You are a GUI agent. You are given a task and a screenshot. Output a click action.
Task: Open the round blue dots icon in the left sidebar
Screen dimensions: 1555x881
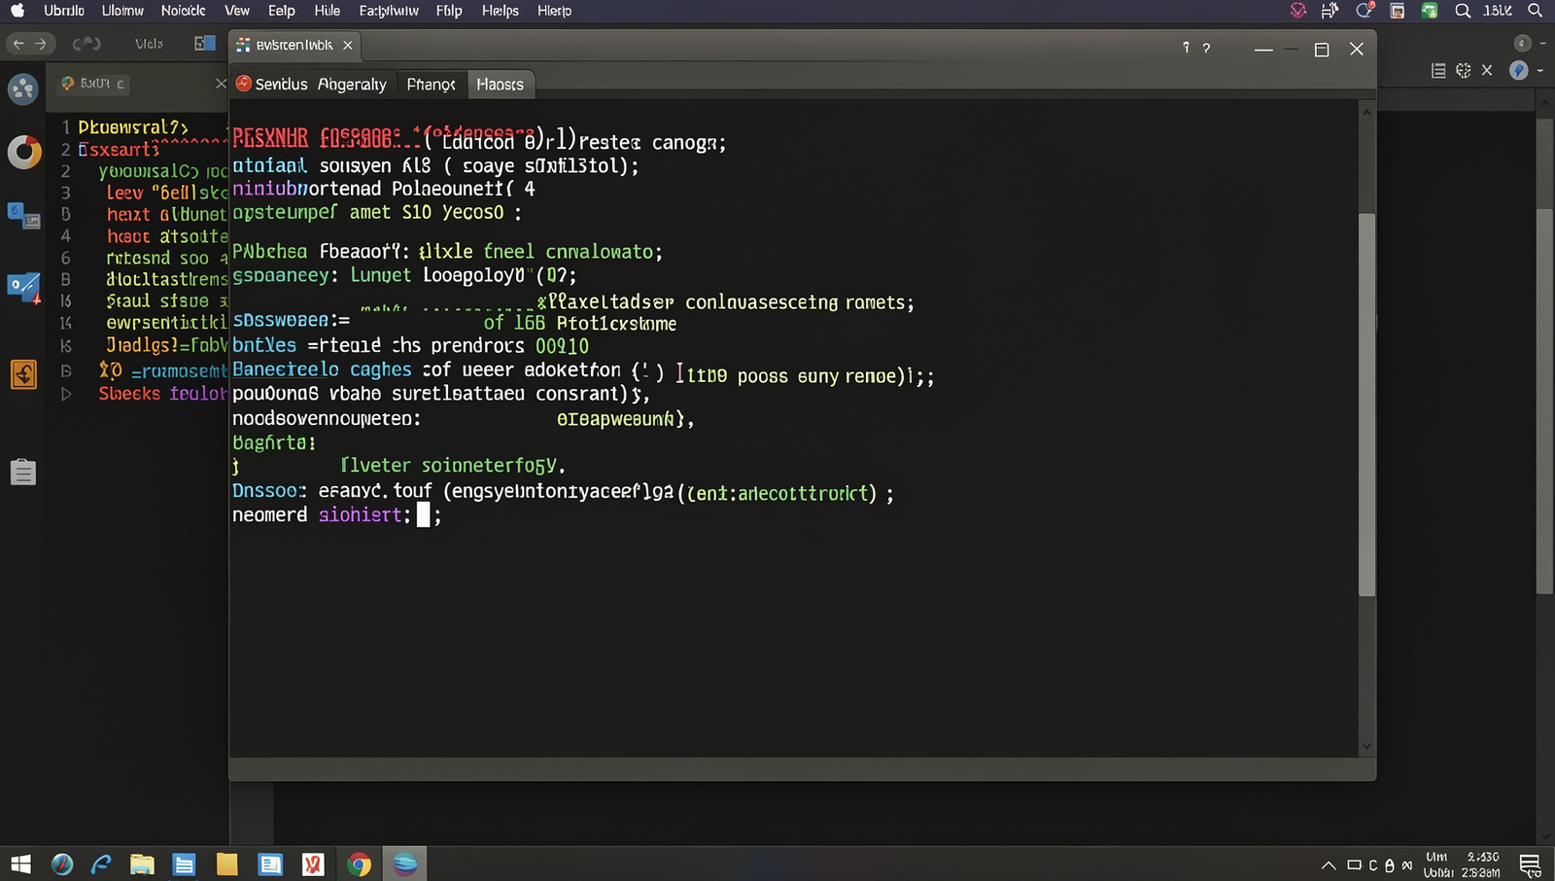tap(22, 89)
